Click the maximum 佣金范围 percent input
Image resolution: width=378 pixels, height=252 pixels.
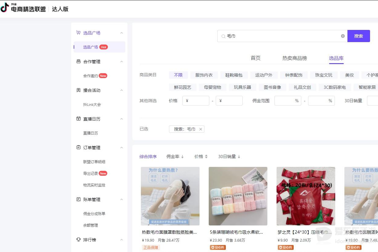[321, 101]
